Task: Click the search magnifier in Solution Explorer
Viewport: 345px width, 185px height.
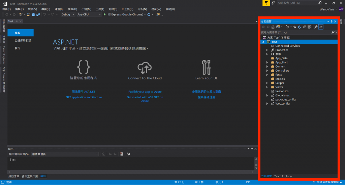Action: click(x=333, y=32)
